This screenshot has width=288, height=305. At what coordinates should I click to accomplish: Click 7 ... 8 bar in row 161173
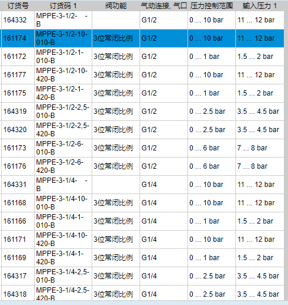[253, 148]
